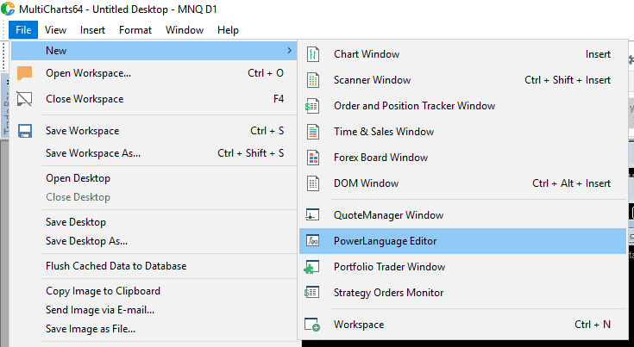
Task: Select New in the File menu
Action: [154, 51]
